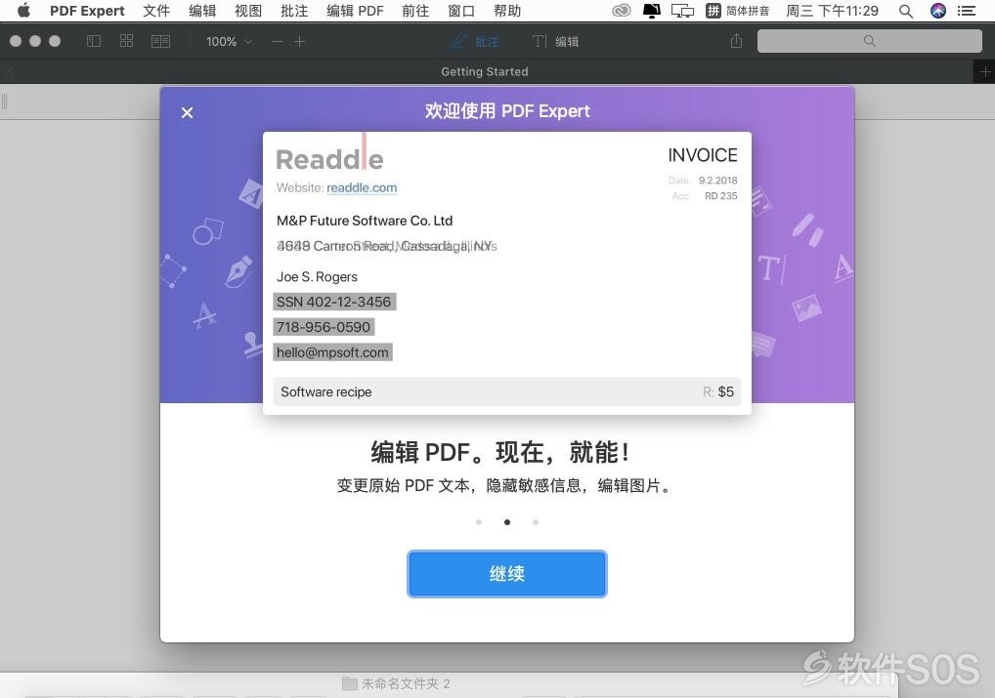Viewport: 995px width, 698px height.
Task: Open Spotlight search in menu bar
Action: 906,11
